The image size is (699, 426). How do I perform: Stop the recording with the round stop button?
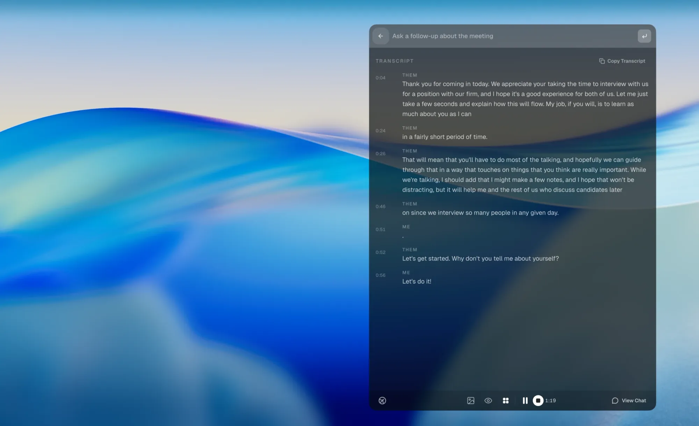click(x=538, y=400)
